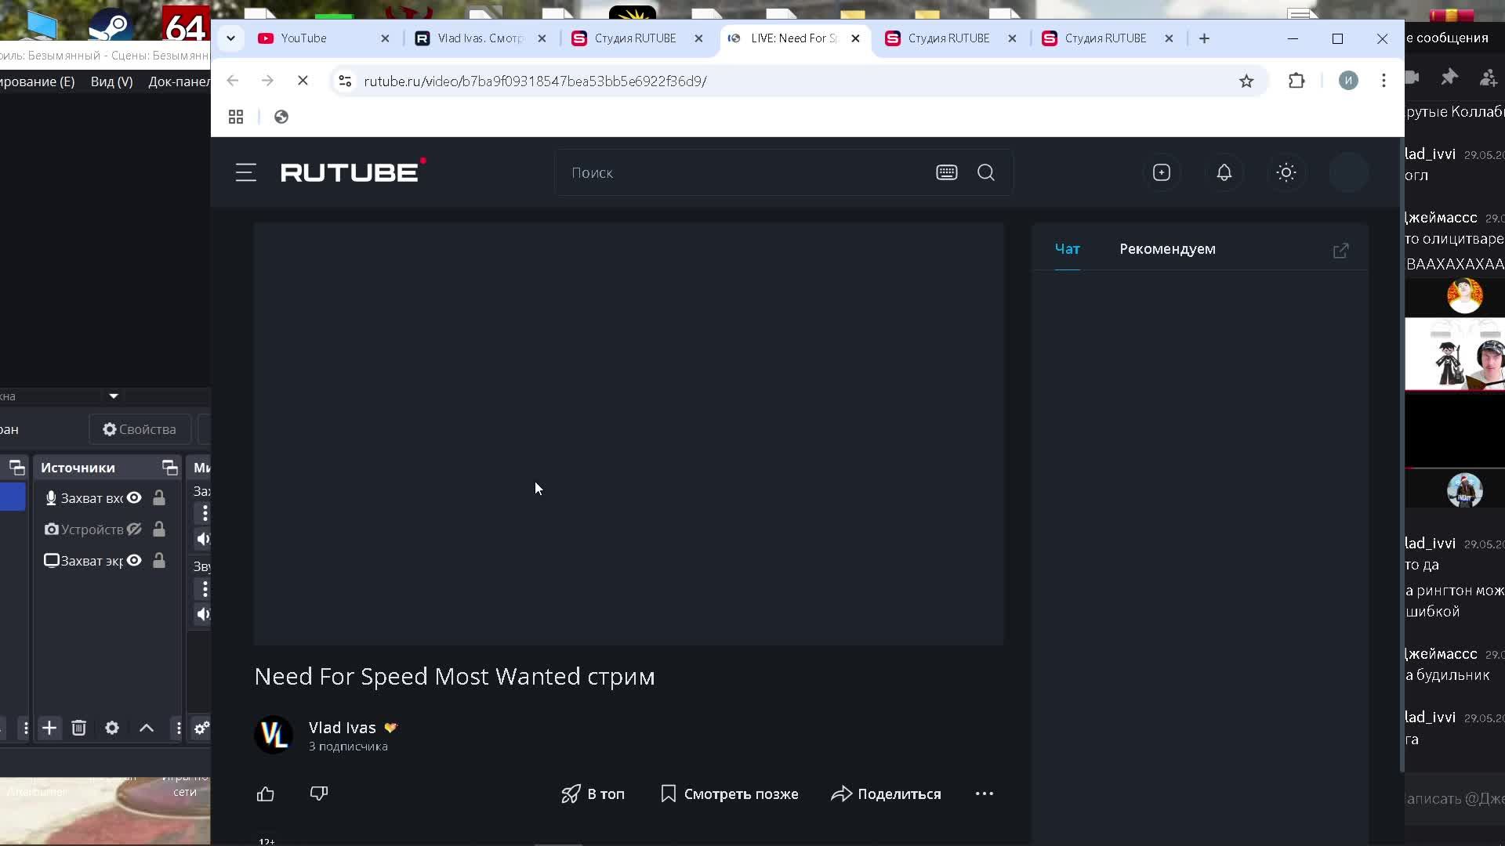
Task: Open pinned messages in the chat window
Action: (x=1449, y=77)
